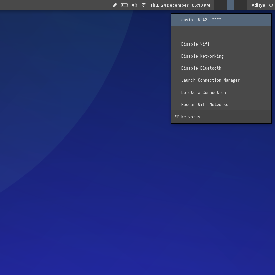Image resolution: width=275 pixels, height=275 pixels.
Task: Rescan Wifi Networks
Action: 205,104
